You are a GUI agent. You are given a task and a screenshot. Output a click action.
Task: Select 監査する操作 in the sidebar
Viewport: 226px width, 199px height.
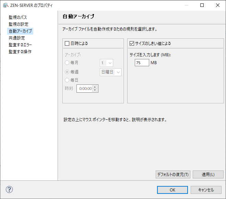click(x=20, y=51)
